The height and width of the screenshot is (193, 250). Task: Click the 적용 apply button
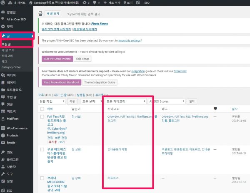point(72,101)
